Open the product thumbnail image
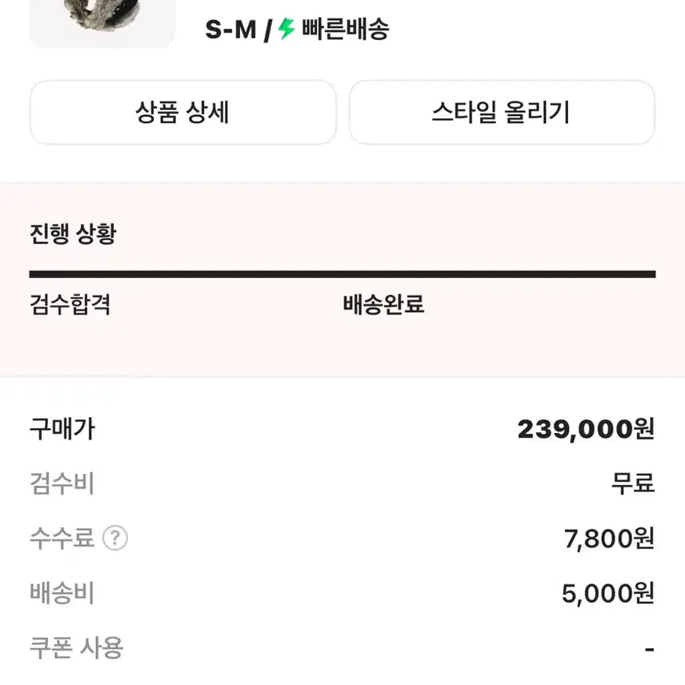The width and height of the screenshot is (685, 685). (102, 20)
